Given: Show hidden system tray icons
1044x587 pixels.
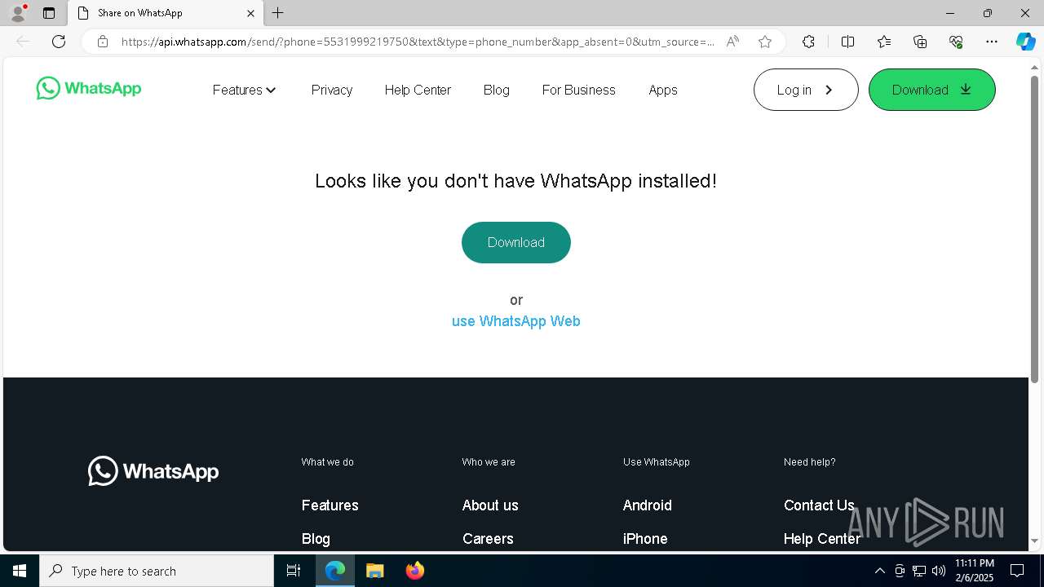Looking at the screenshot, I should pyautogui.click(x=879, y=571).
